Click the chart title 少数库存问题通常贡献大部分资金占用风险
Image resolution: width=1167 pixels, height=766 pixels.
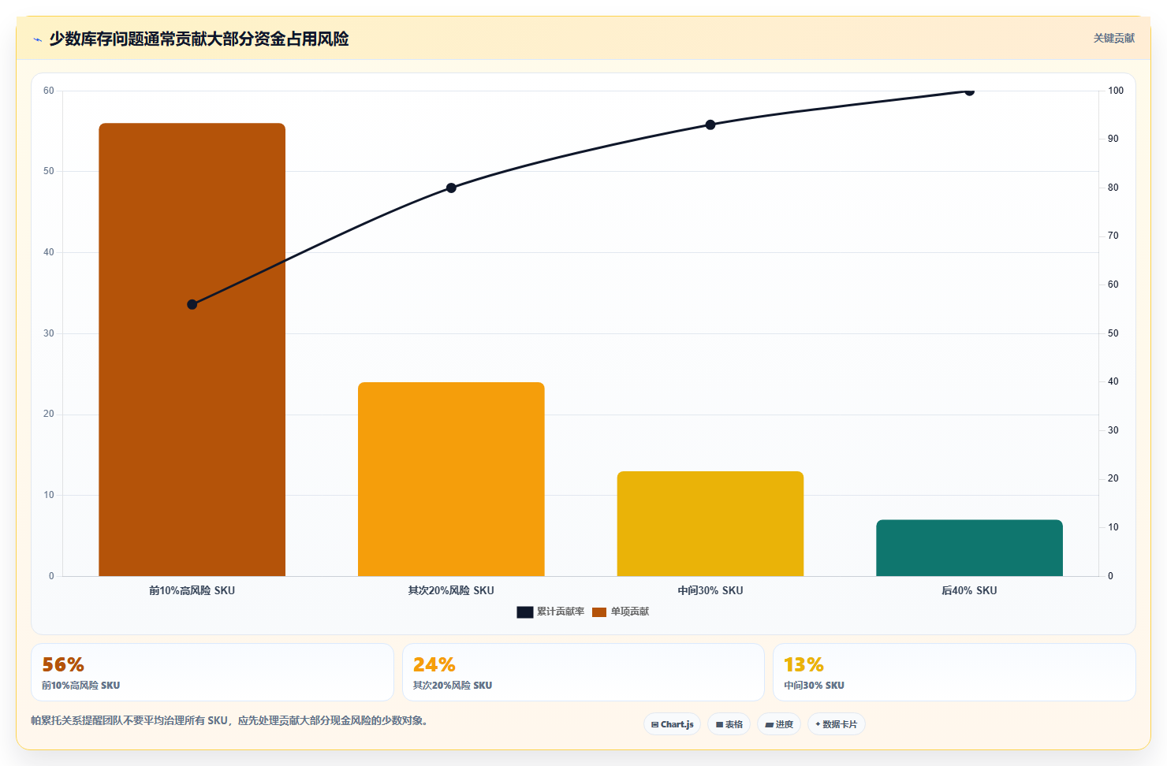pyautogui.click(x=199, y=39)
